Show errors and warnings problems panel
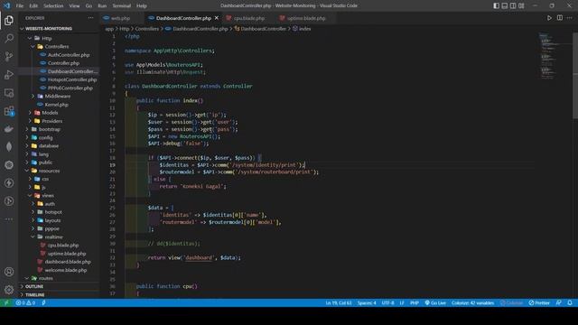Image resolution: width=578 pixels, height=325 pixels. click(x=25, y=302)
